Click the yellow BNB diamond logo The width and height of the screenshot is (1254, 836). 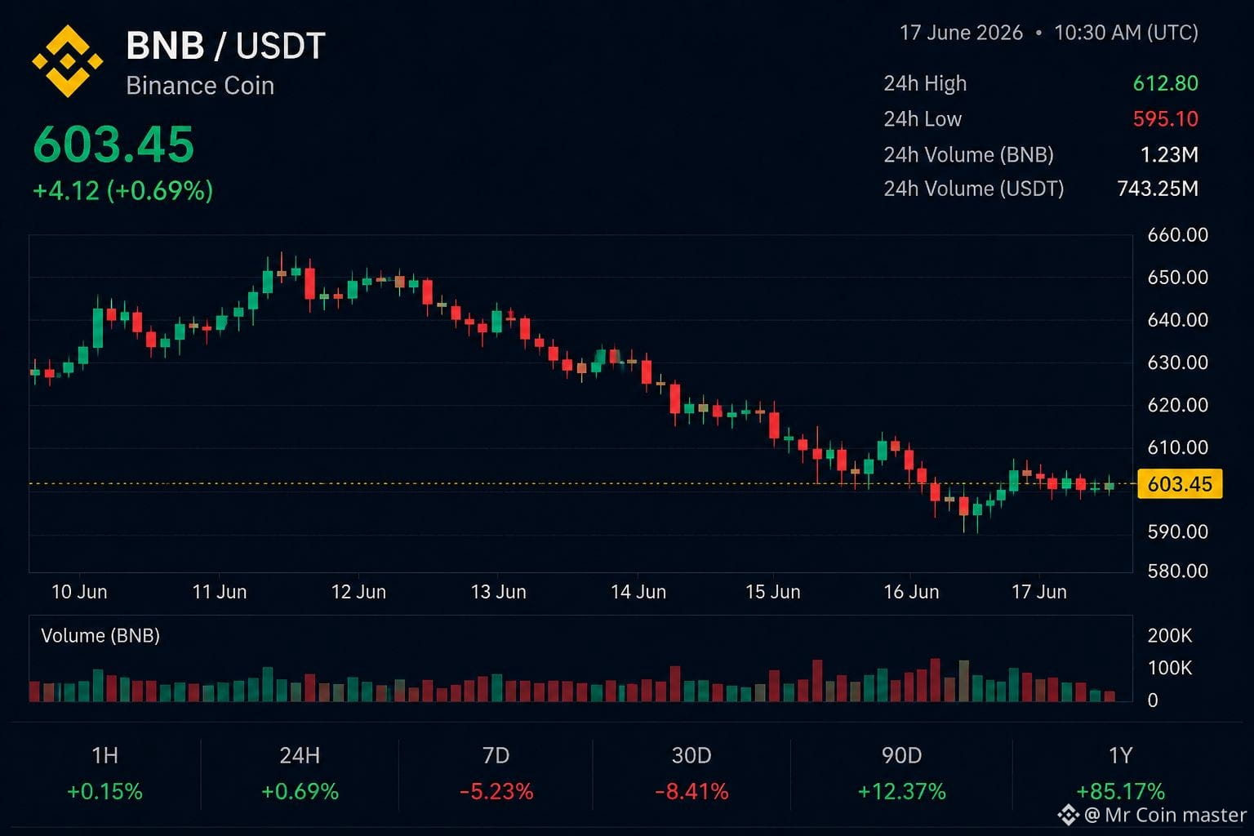[x=68, y=60]
